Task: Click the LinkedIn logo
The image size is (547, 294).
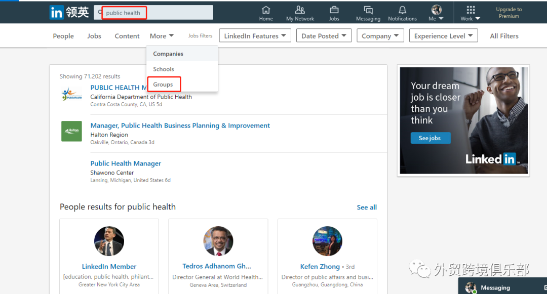Action: [x=69, y=13]
